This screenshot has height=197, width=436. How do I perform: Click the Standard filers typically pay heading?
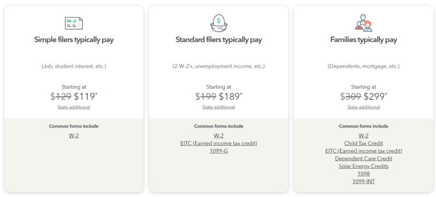click(x=219, y=40)
